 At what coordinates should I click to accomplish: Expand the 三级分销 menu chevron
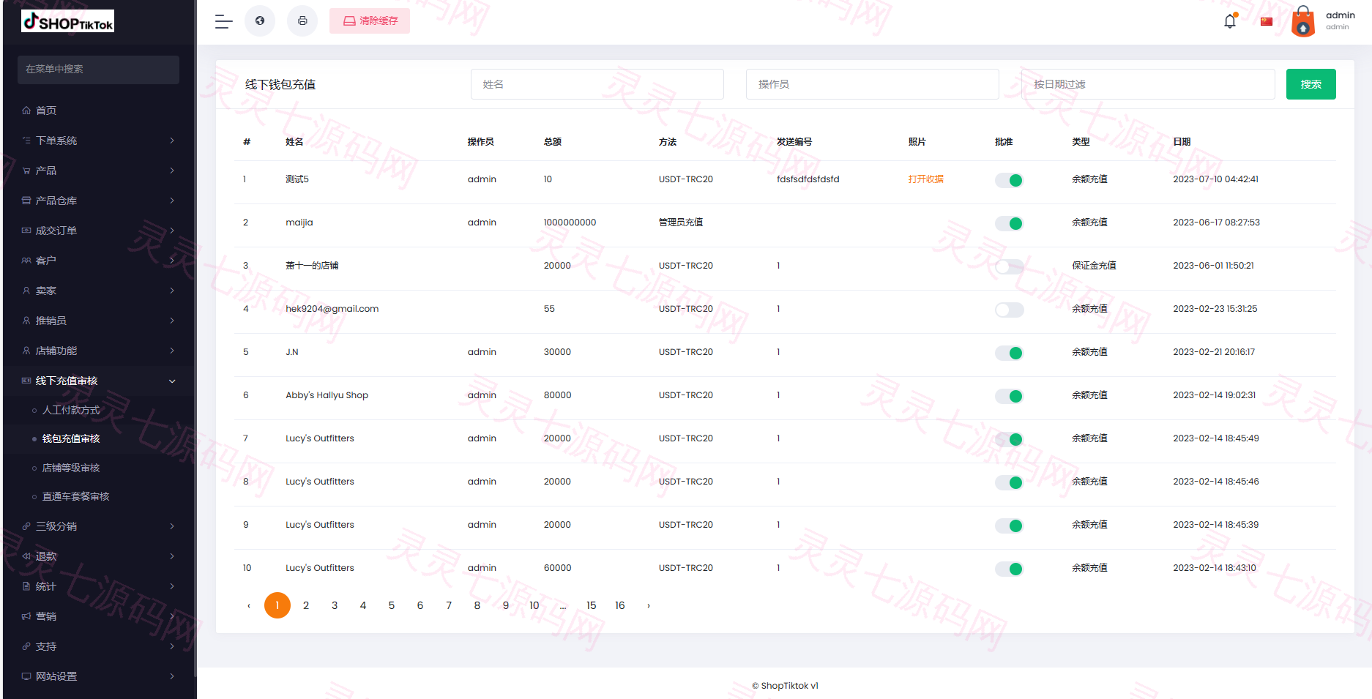pyautogui.click(x=172, y=526)
